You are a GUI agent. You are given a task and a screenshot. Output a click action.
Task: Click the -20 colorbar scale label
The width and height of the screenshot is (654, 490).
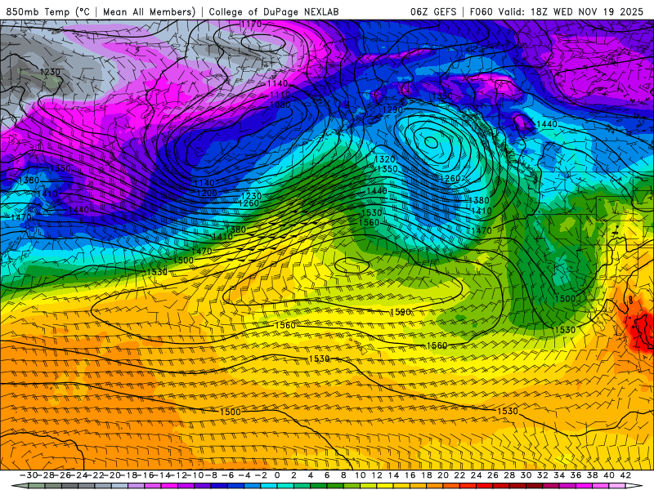pos(112,475)
